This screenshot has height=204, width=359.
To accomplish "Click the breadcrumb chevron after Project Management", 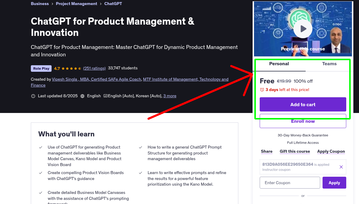I will tap(101, 4).
